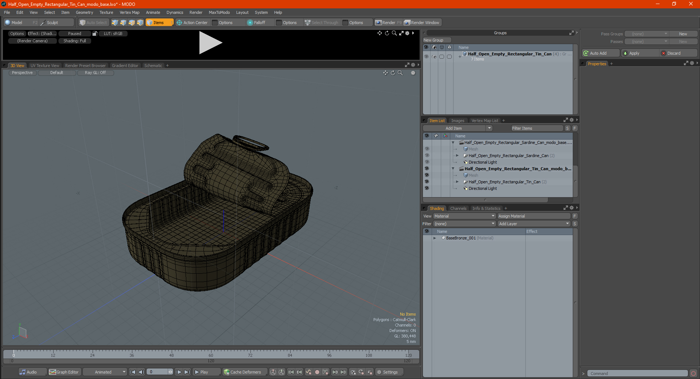Toggle visibility of bottom Directional Light

tap(427, 188)
